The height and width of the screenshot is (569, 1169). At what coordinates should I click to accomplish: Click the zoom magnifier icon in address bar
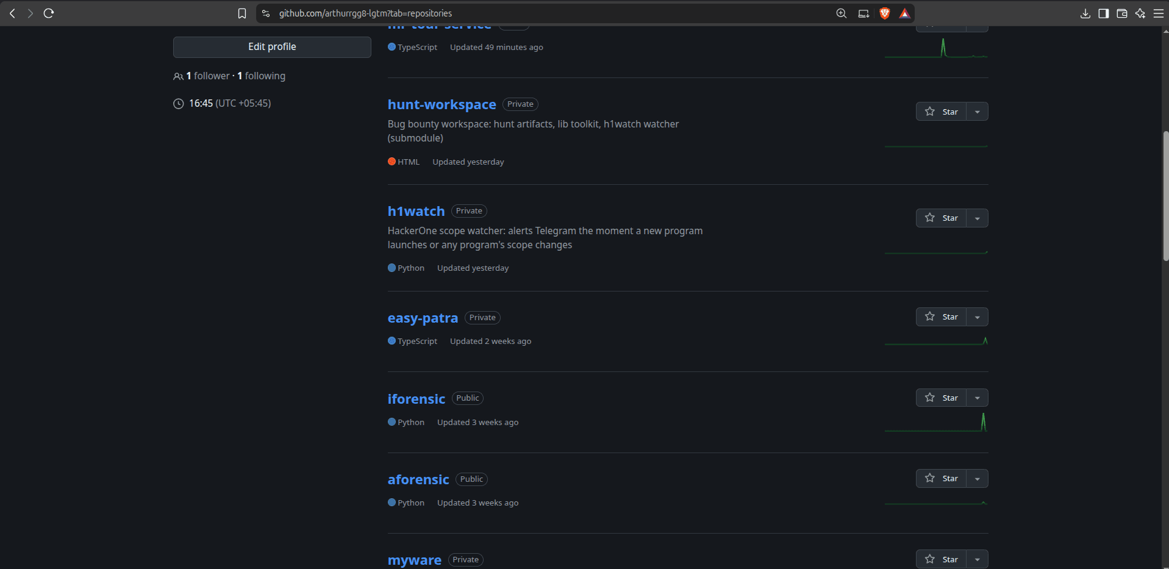point(842,13)
